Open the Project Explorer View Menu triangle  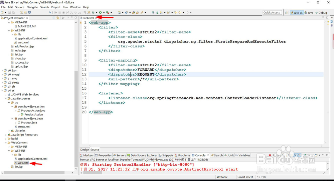point(68,17)
